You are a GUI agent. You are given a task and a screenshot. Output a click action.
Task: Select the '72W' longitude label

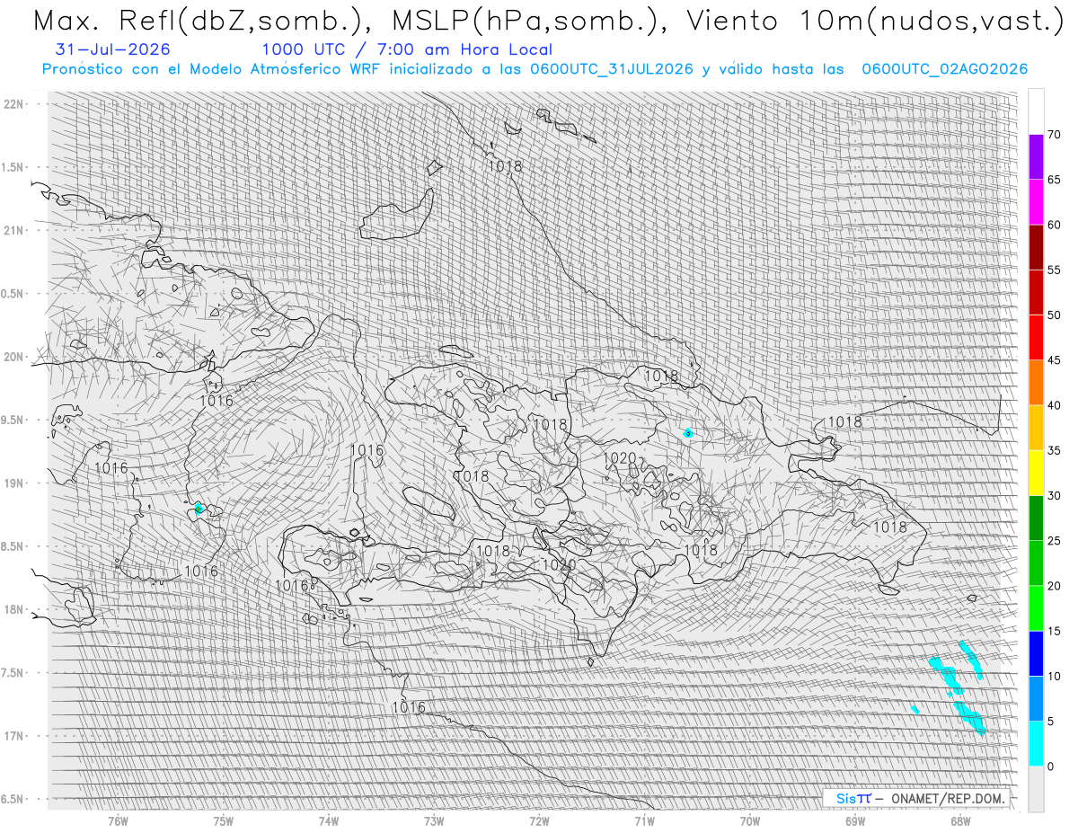[x=539, y=821]
